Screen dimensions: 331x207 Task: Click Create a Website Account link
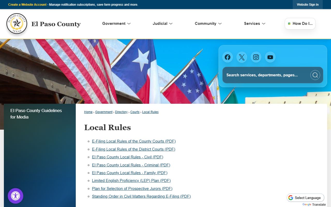tap(27, 5)
